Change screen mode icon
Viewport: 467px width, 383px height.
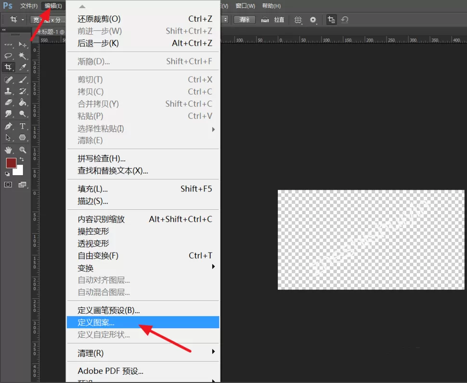pos(22,185)
